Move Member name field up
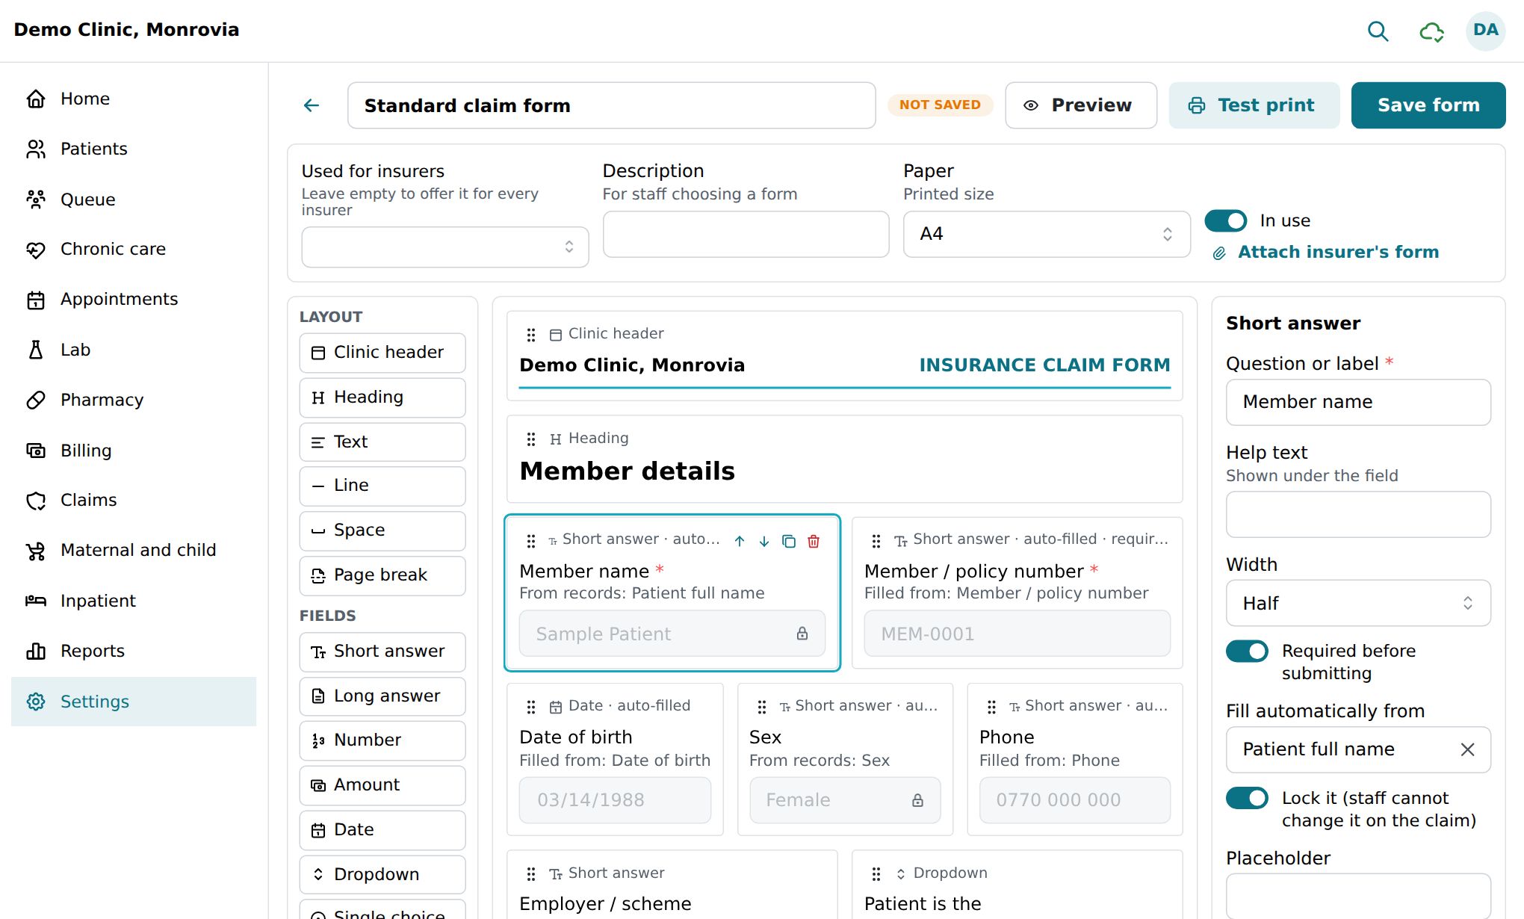1524x919 pixels. click(740, 541)
